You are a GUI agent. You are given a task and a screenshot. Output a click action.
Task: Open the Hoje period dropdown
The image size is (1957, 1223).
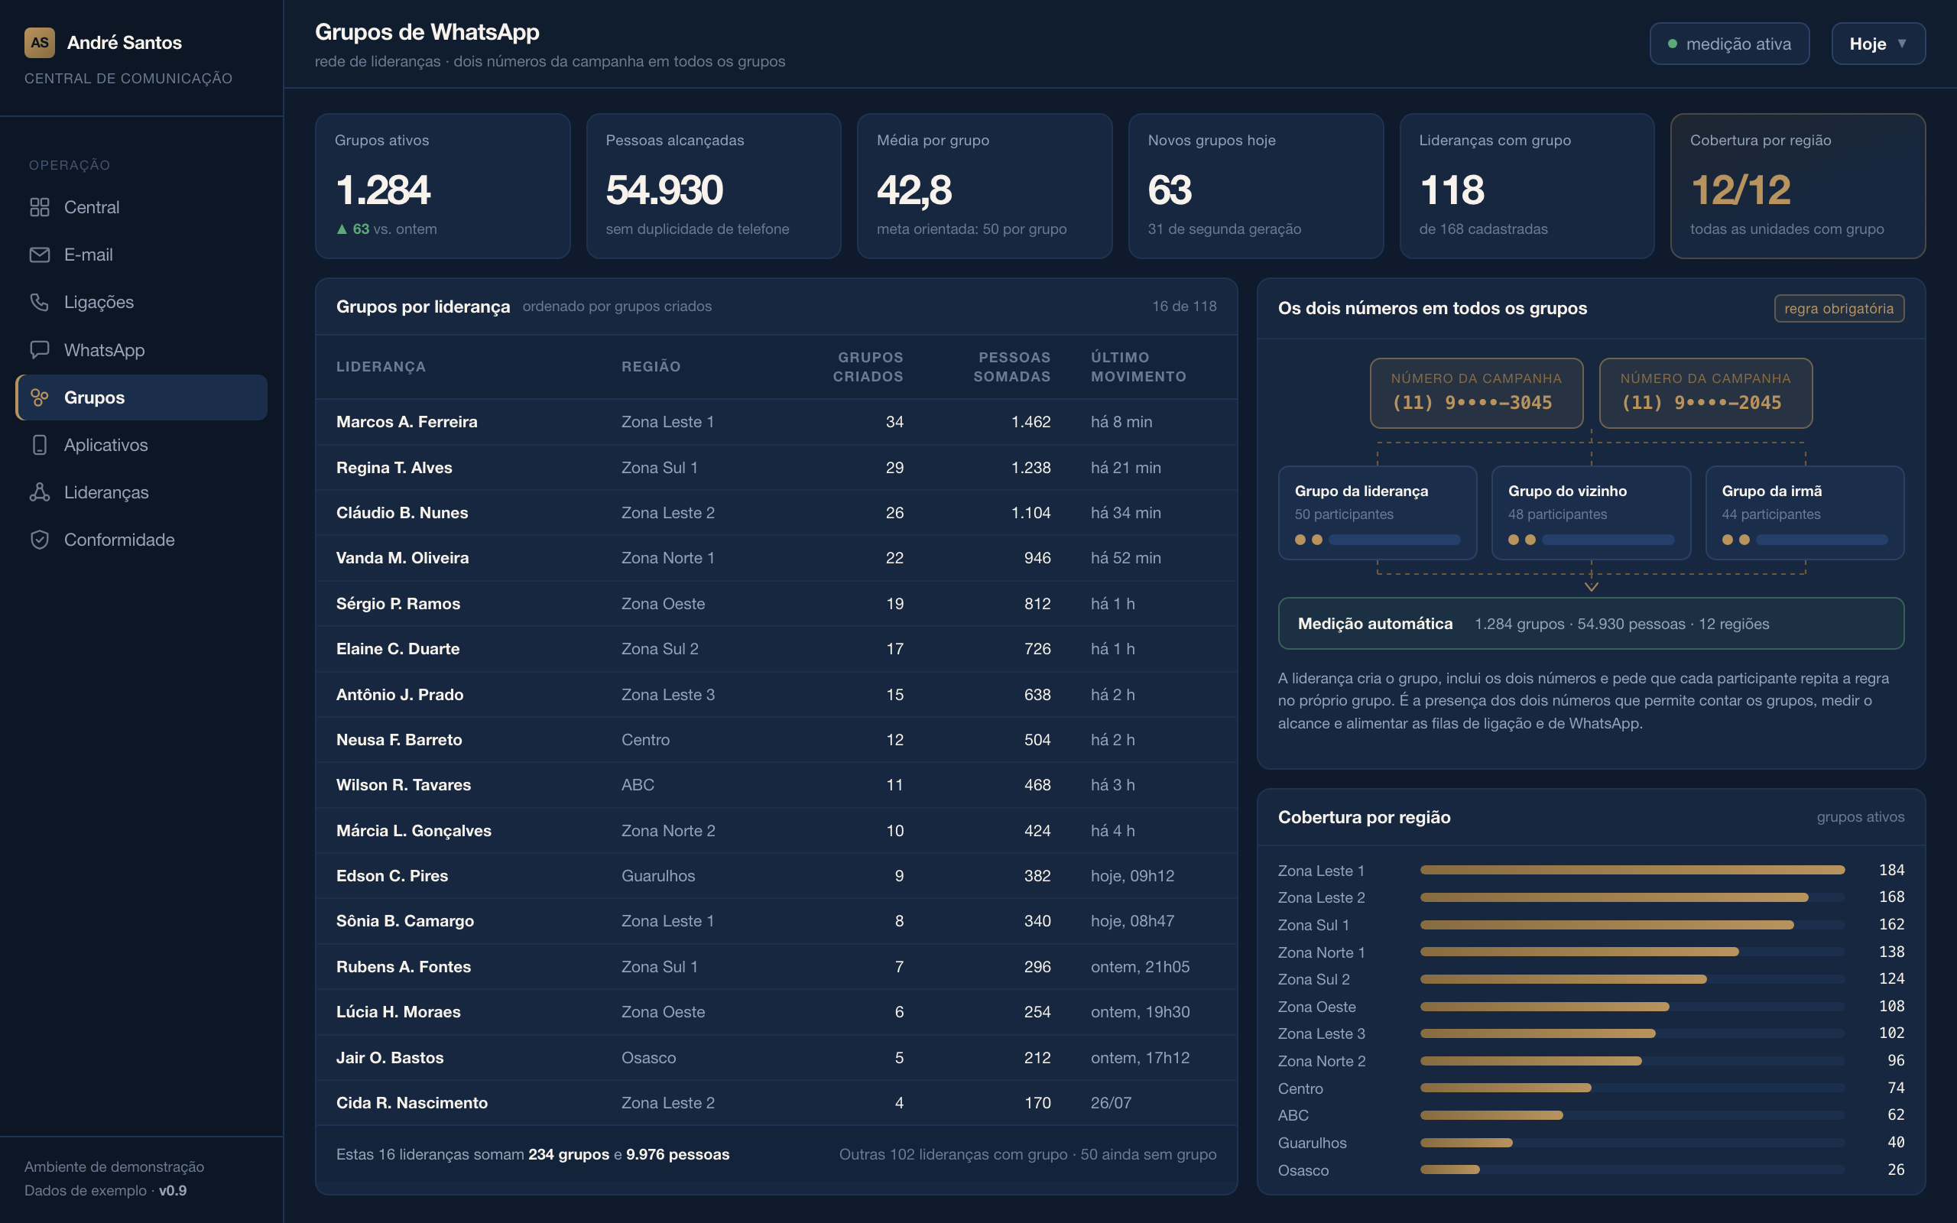tap(1877, 44)
